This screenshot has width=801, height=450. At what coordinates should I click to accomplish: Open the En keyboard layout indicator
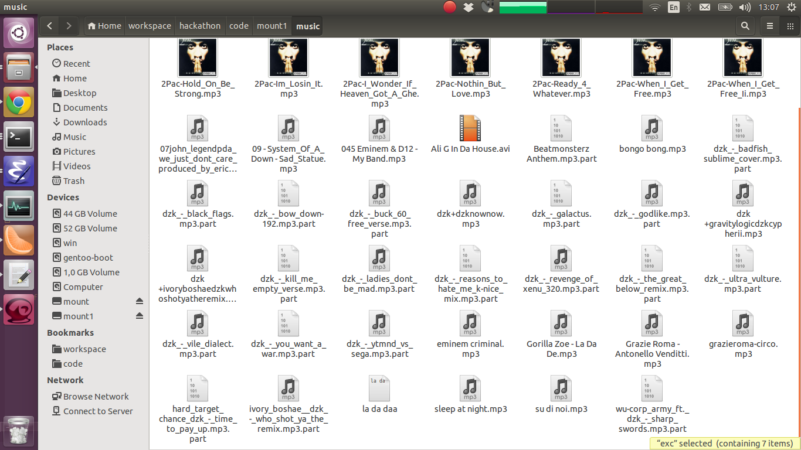(673, 7)
